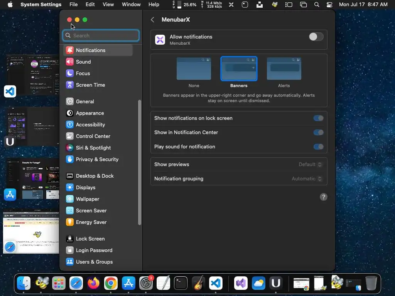The height and width of the screenshot is (296, 395).
Task: Open Control Center from menu bar
Action: point(329,5)
